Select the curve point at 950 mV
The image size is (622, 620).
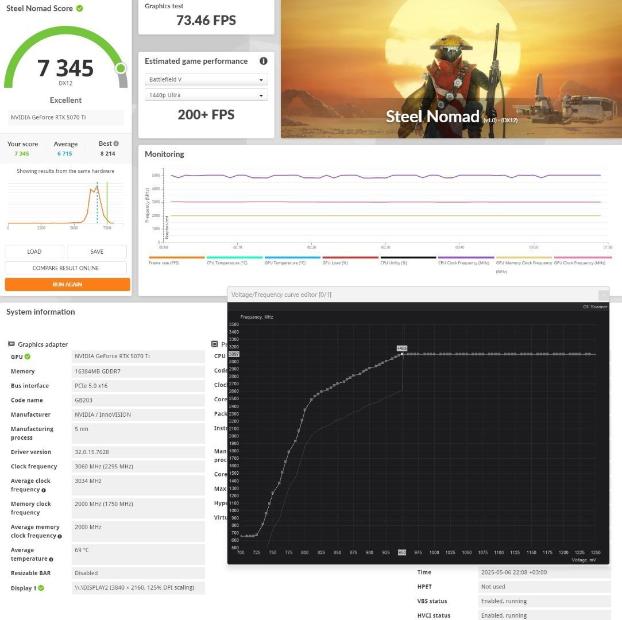tap(402, 354)
